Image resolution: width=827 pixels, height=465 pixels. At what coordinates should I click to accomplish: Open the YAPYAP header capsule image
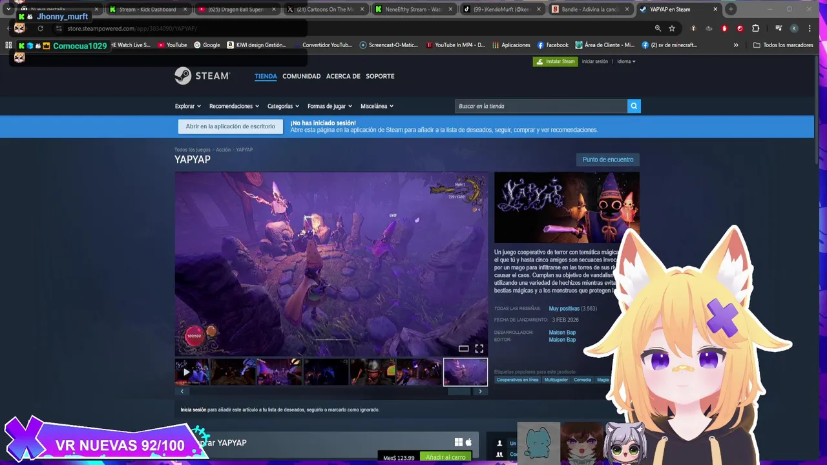point(567,207)
